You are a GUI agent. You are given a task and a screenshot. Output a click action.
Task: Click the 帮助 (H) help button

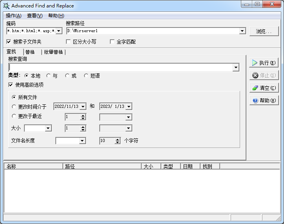[x=264, y=100]
